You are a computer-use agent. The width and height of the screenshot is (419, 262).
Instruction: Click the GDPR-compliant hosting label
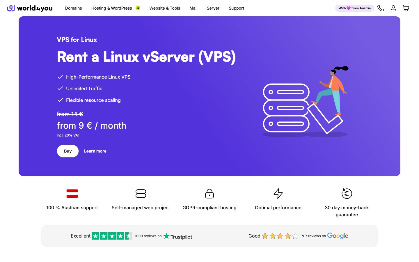tap(210, 208)
